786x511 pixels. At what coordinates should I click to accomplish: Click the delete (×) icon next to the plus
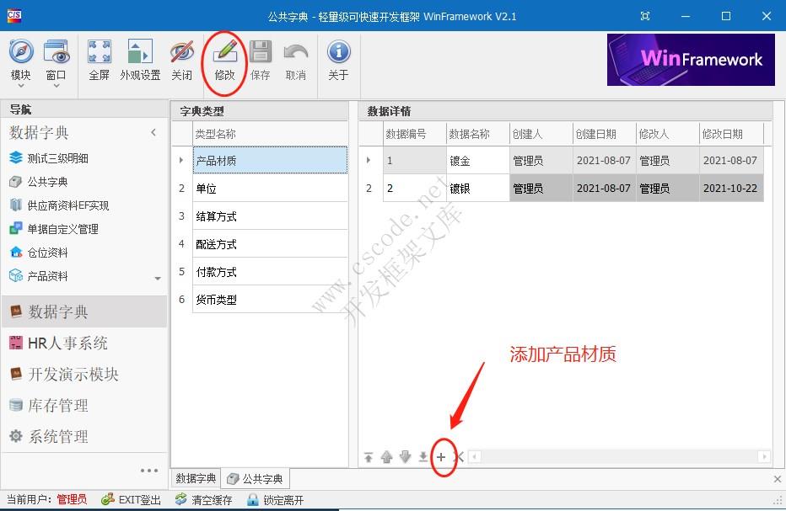pos(459,456)
